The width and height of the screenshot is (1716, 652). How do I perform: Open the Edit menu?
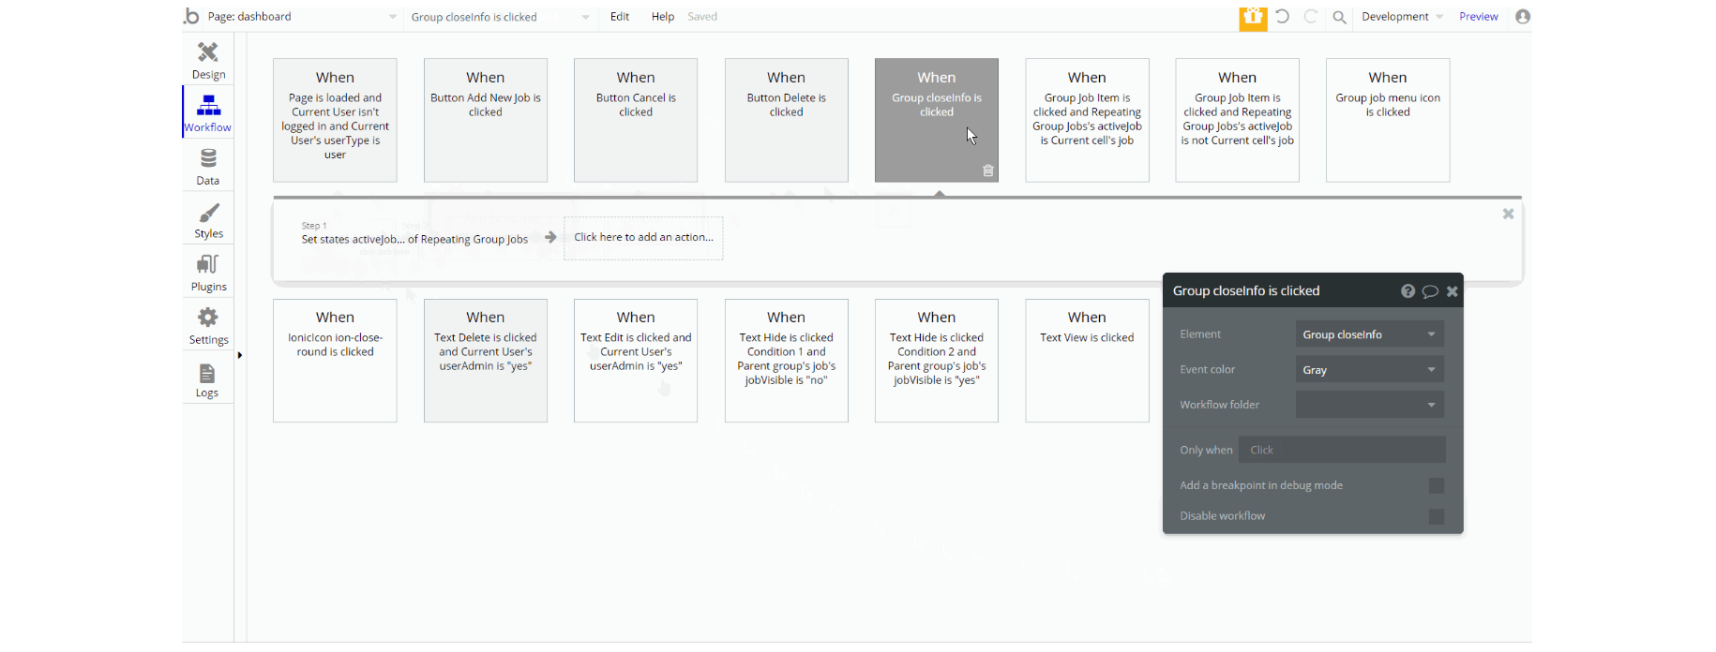tap(620, 17)
